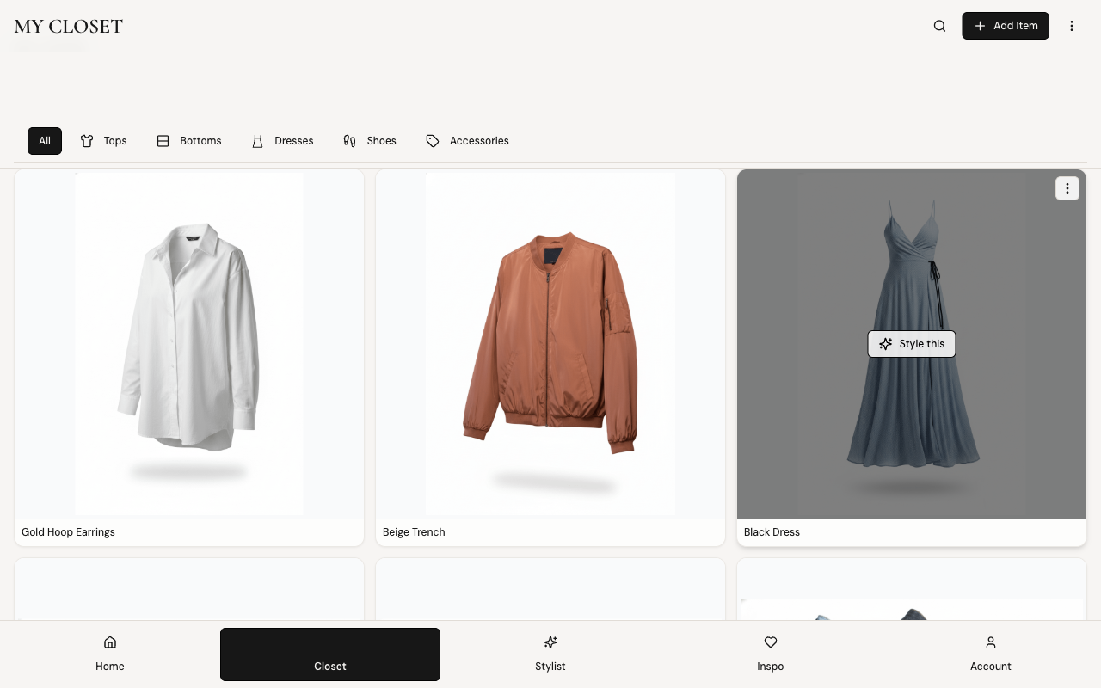Open the Account navigation tab
1101x688 pixels.
(x=991, y=654)
